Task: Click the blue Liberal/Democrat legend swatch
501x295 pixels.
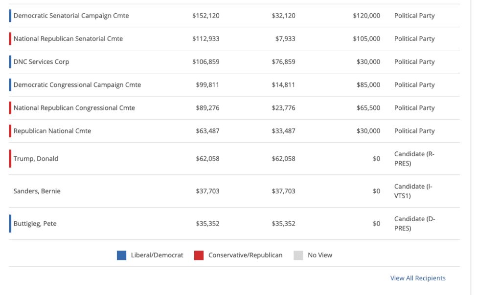Action: (121, 255)
